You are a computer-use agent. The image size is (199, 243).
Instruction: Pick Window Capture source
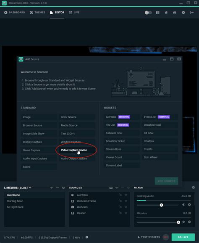77,142
